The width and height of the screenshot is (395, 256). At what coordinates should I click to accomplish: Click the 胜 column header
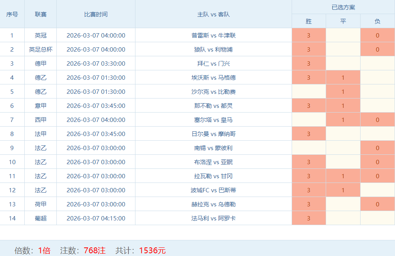click(308, 21)
